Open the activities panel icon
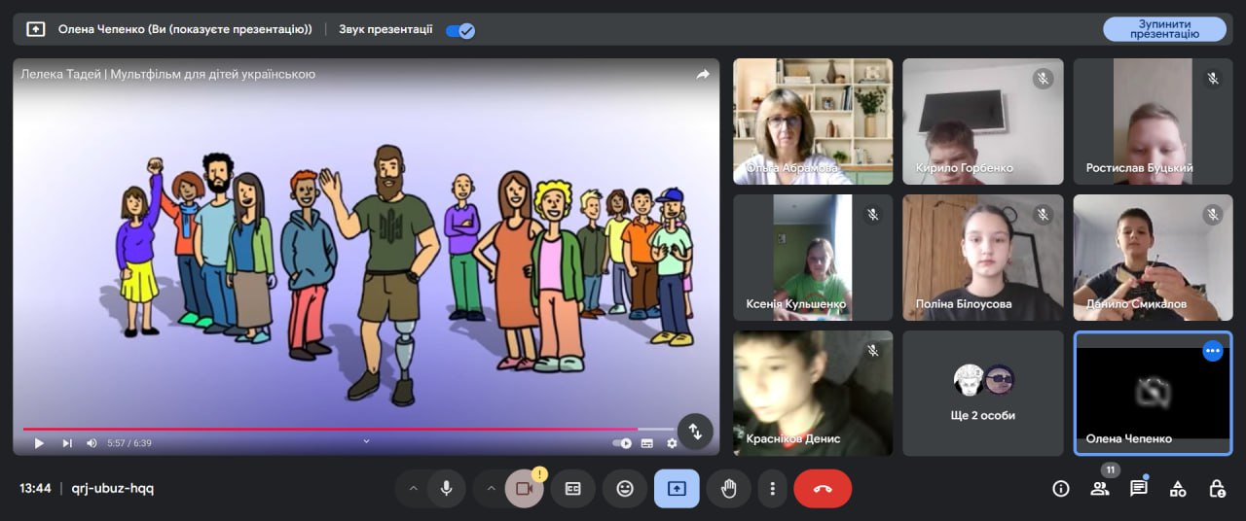Image resolution: width=1246 pixels, height=521 pixels. [1178, 488]
